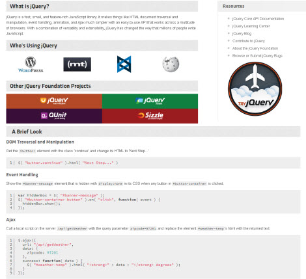Click 'Other jQuery Foundation Projects' heading
The height and width of the screenshot is (279, 306).
50,86
